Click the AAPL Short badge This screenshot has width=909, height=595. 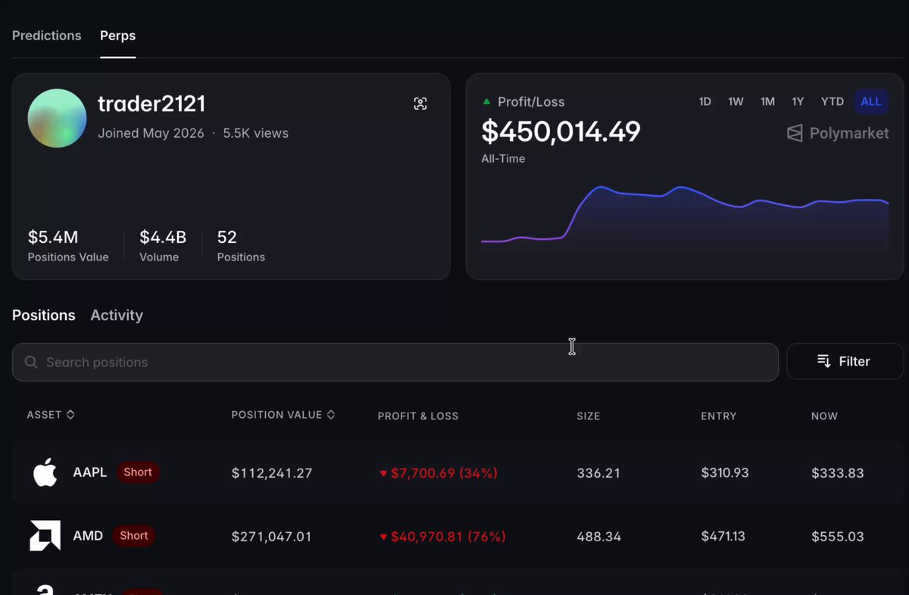[x=138, y=472]
